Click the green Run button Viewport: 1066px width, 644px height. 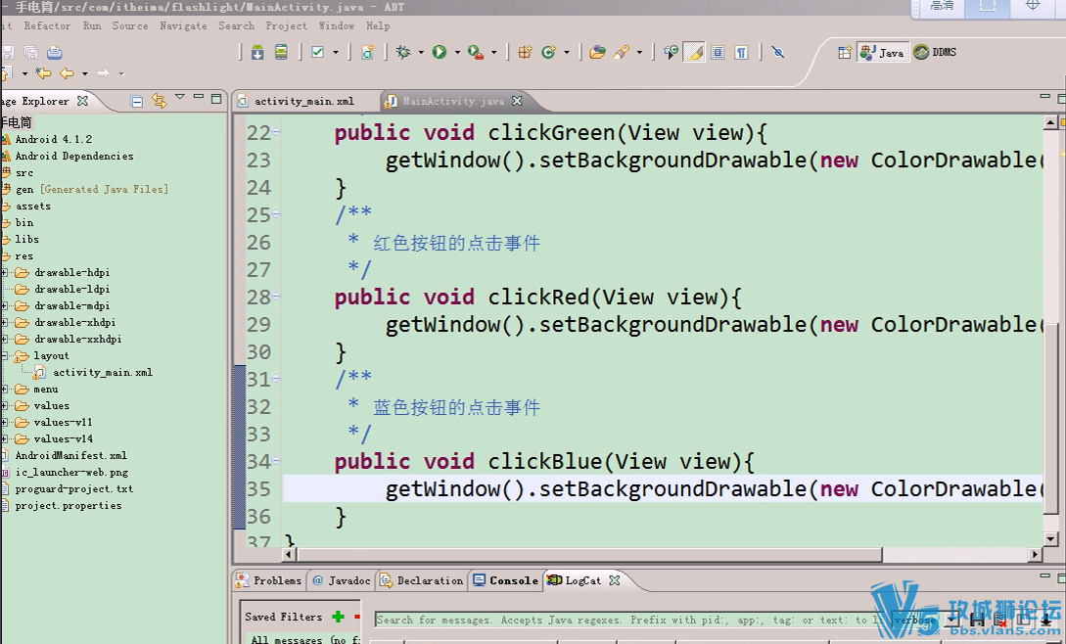pyautogui.click(x=440, y=53)
